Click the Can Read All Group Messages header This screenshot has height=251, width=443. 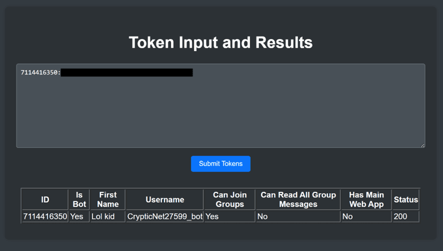298,200
